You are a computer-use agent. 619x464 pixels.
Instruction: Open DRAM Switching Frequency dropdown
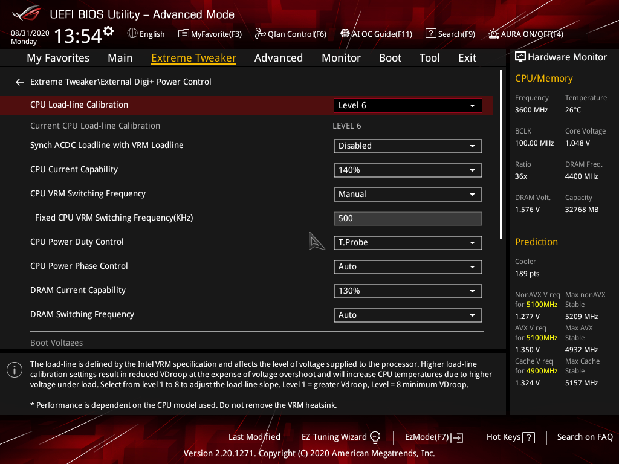click(408, 315)
